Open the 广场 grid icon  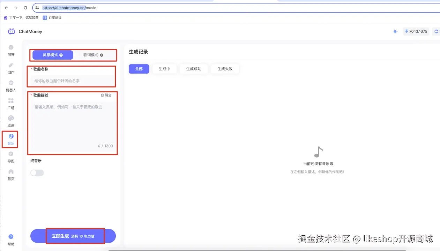[x=11, y=101]
